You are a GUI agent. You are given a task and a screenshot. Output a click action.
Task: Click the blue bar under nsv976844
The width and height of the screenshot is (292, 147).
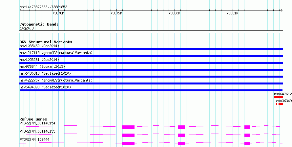(151, 70)
